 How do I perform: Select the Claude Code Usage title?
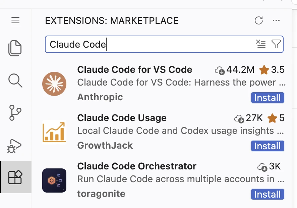click(x=122, y=118)
